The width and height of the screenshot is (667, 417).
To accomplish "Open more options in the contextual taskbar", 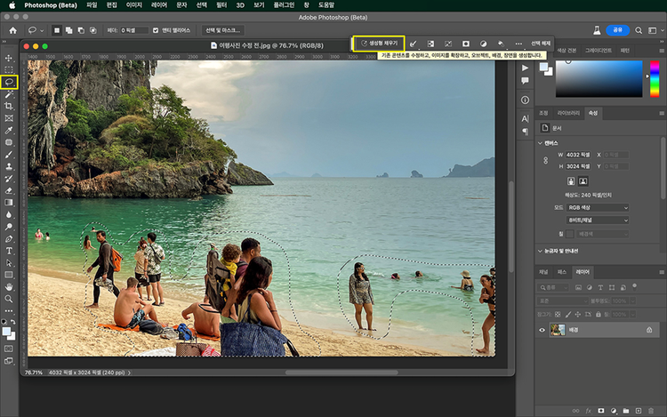I will (518, 43).
